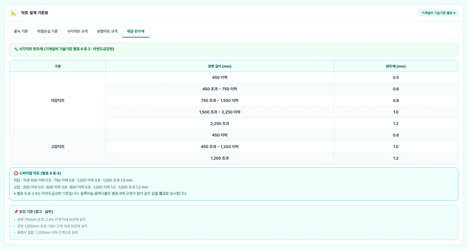Click thickness 1.0 in the 450 초과 ~ 1,200 이하 row
Image resolution: width=468 pixels, height=249 pixels.
396,147
